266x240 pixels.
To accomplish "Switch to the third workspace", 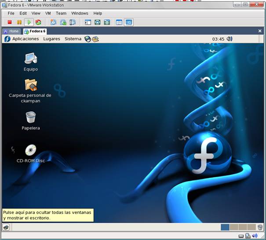I will [x=243, y=227].
